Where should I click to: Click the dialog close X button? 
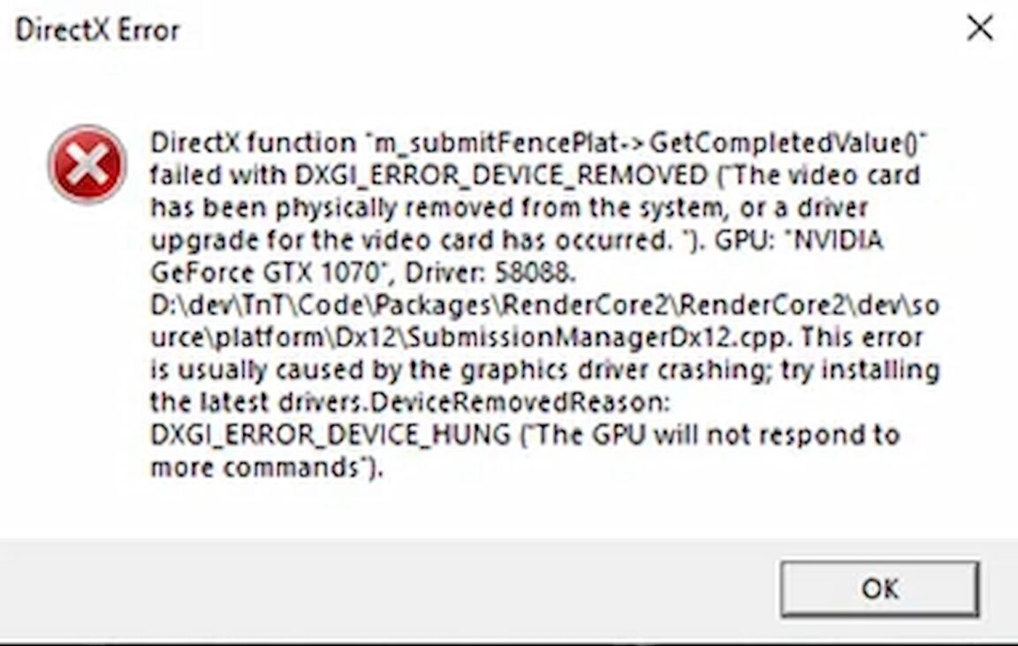point(980,28)
